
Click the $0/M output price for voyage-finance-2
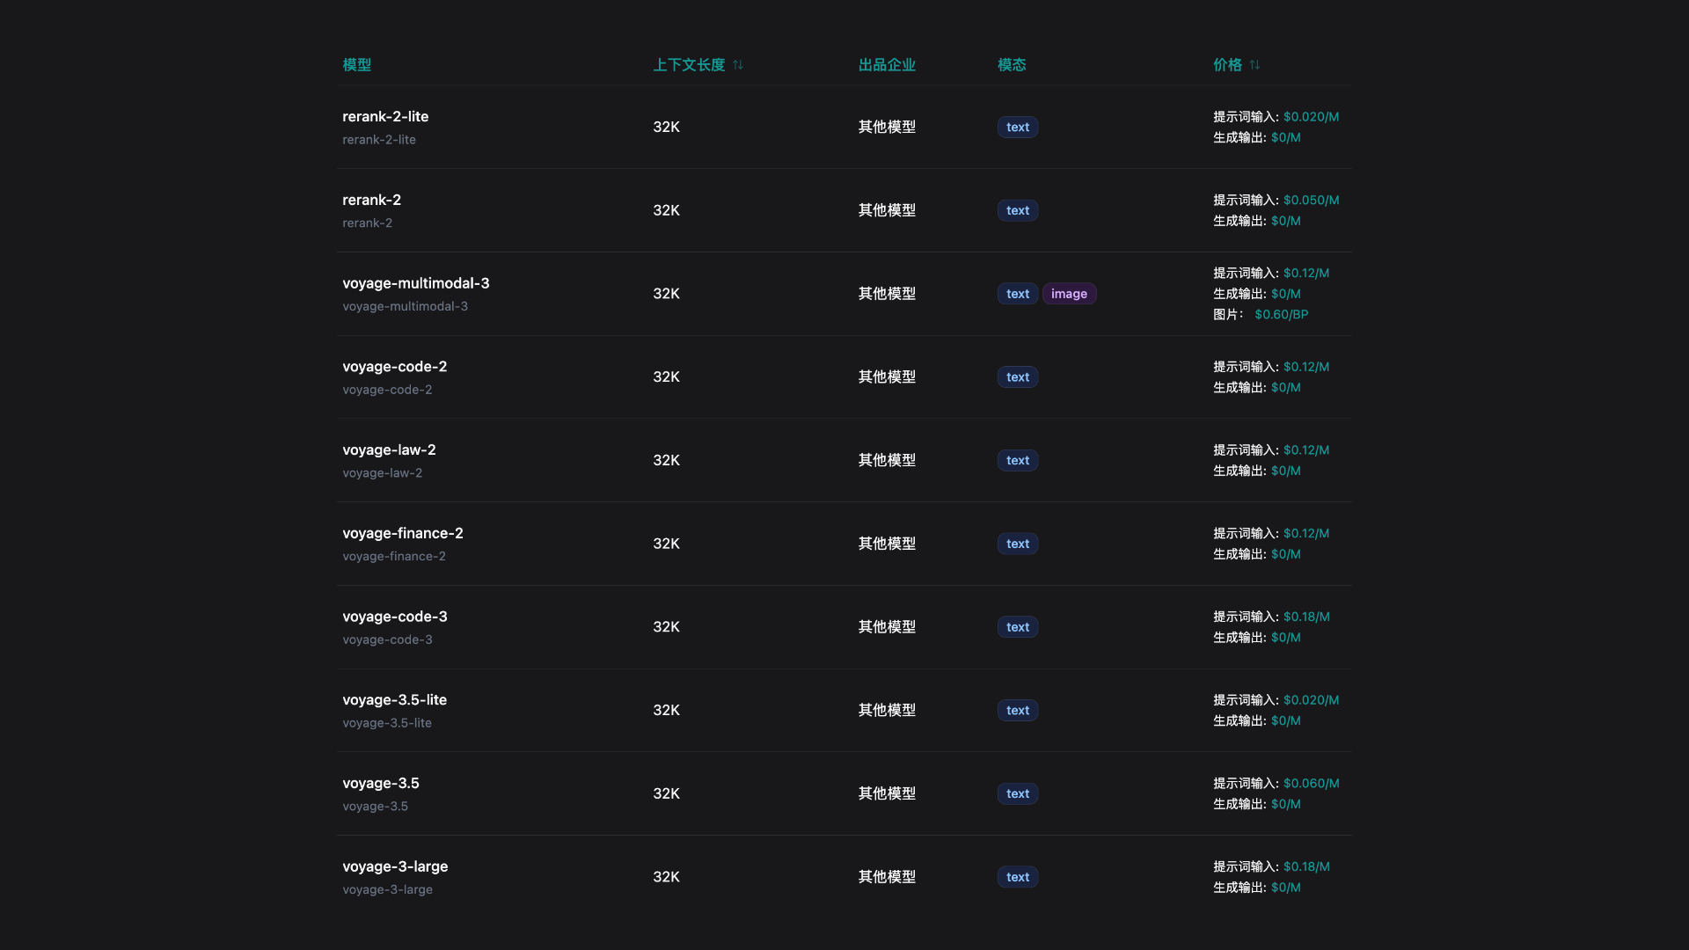[1285, 554]
